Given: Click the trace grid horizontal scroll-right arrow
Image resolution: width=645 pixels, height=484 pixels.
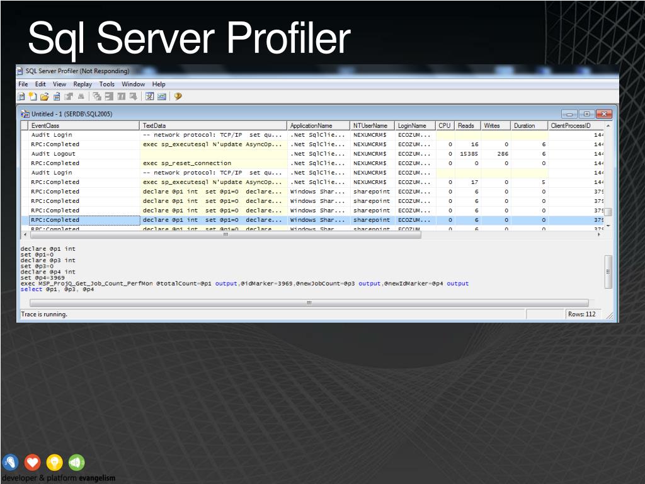Looking at the screenshot, I should [x=599, y=234].
